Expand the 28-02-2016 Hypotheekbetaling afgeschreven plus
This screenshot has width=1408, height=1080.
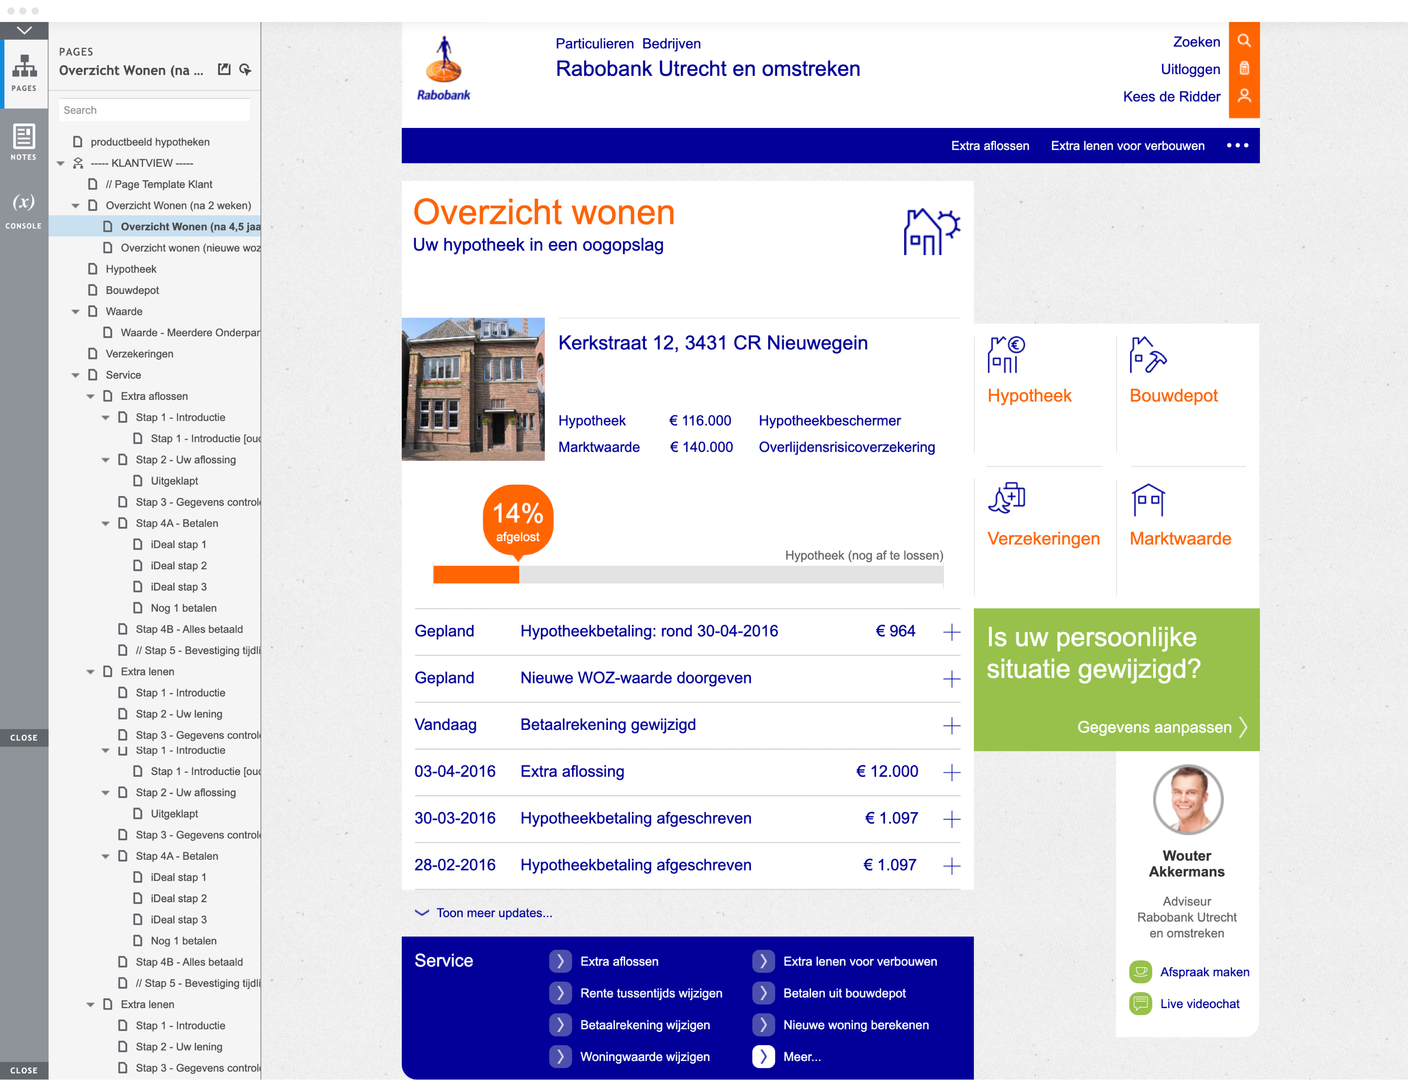pyautogui.click(x=951, y=866)
